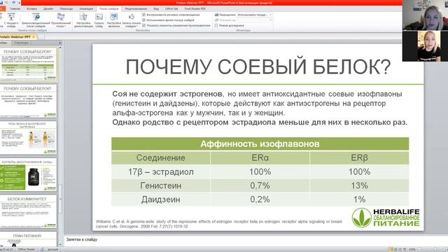Click Normal view icon in status bar
Image resolution: width=448 pixels, height=252 pixels.
(x=391, y=249)
